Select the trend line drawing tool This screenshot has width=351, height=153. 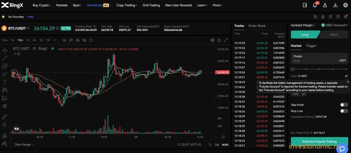(4, 58)
